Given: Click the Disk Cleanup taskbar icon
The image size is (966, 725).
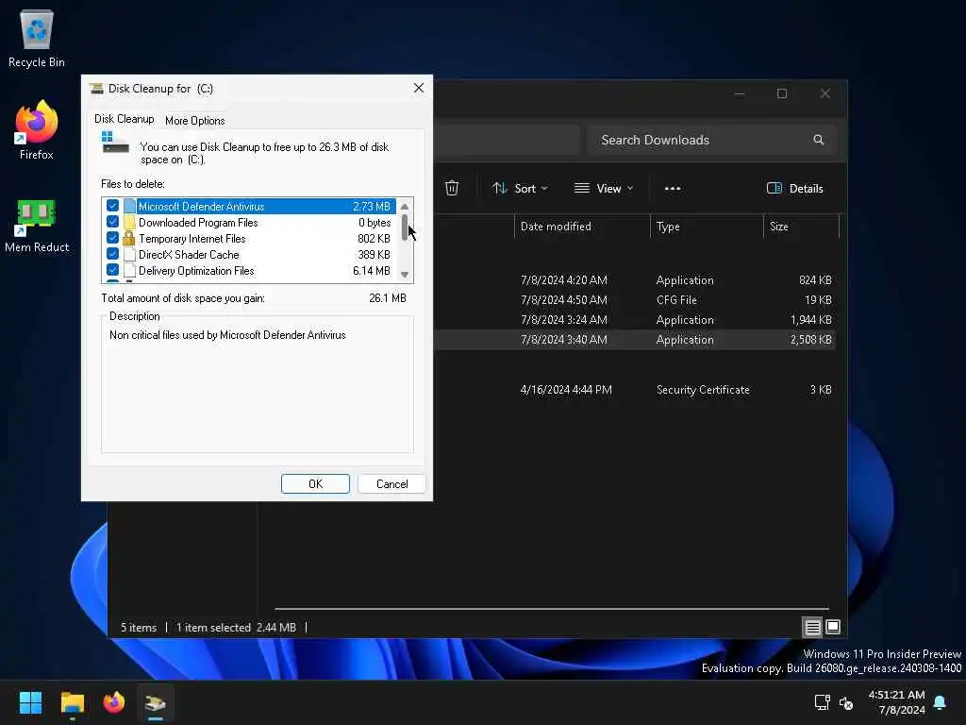Looking at the screenshot, I should pyautogui.click(x=156, y=702).
